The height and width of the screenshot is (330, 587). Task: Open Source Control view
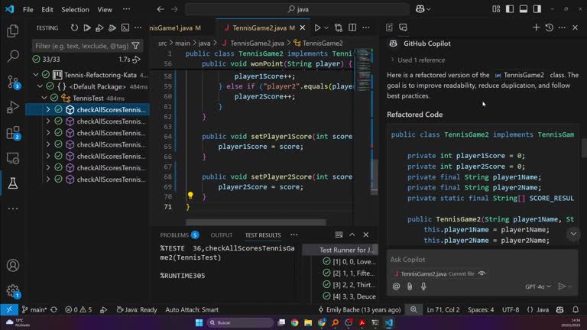pyautogui.click(x=13, y=82)
